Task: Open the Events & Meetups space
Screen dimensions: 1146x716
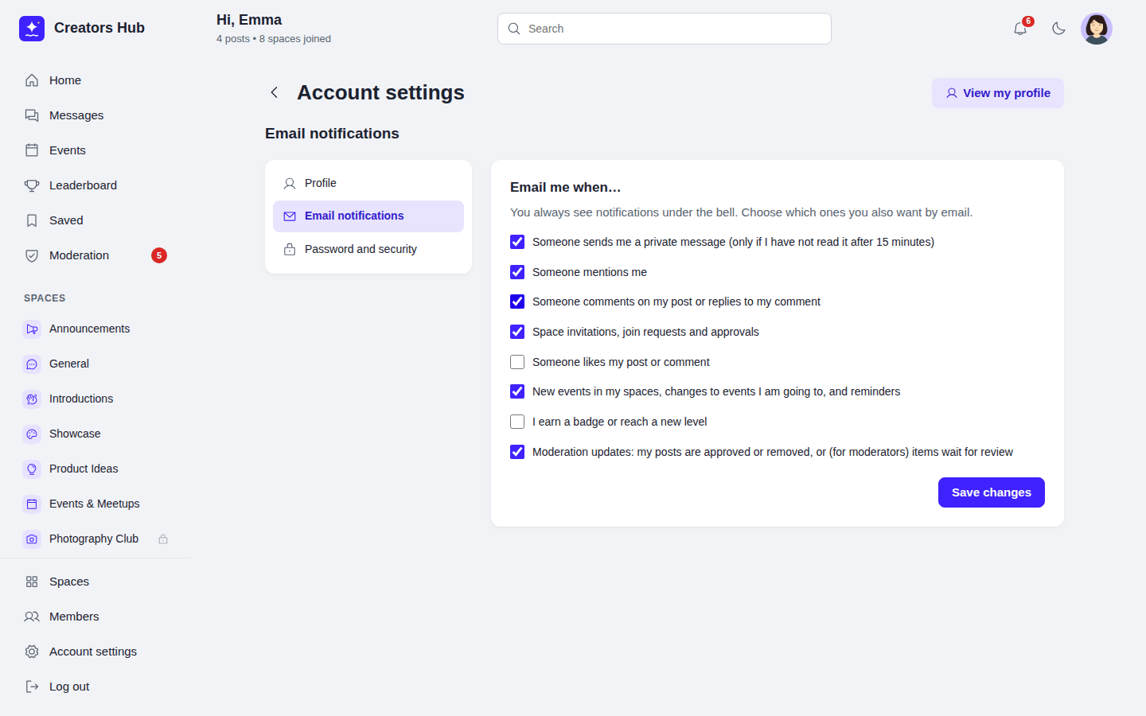Action: pyautogui.click(x=95, y=504)
